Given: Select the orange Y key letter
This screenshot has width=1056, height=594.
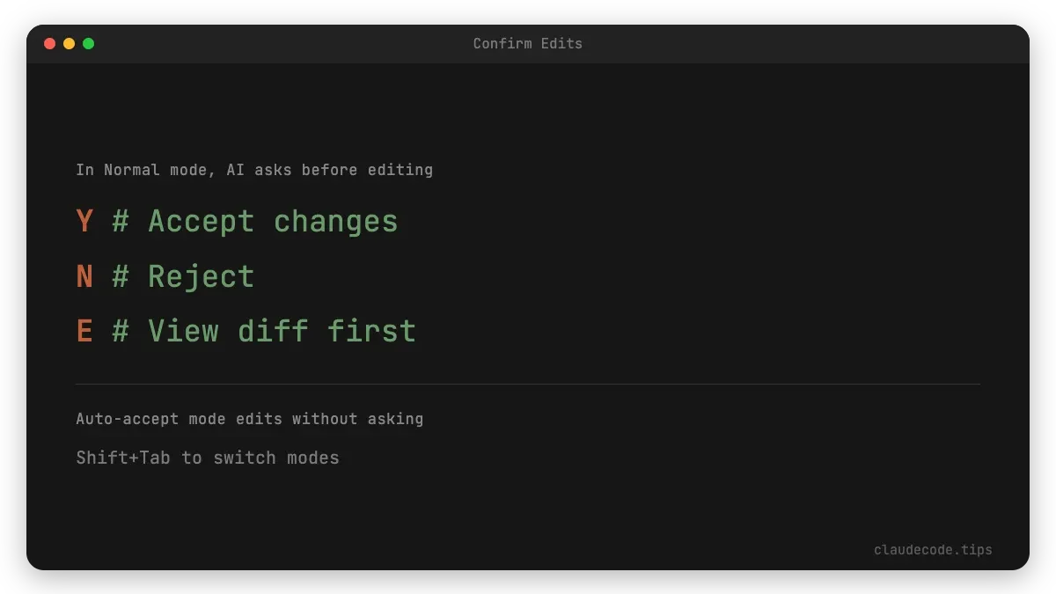Looking at the screenshot, I should coord(84,222).
